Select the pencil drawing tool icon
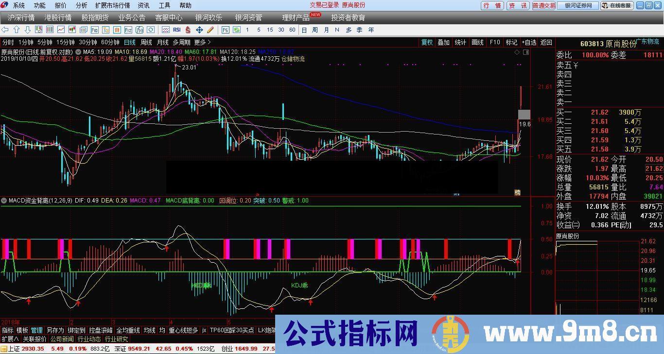 [210, 30]
